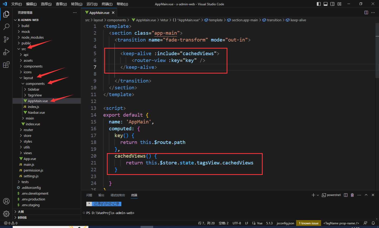Split the terminal pane
379x228 pixels.
click(x=346, y=195)
